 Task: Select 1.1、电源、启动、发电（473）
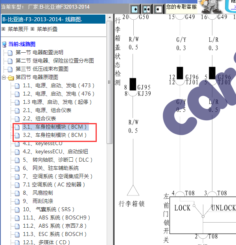pos(59,86)
